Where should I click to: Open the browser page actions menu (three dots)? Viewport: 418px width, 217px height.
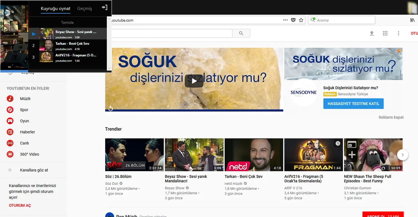pyautogui.click(x=285, y=20)
